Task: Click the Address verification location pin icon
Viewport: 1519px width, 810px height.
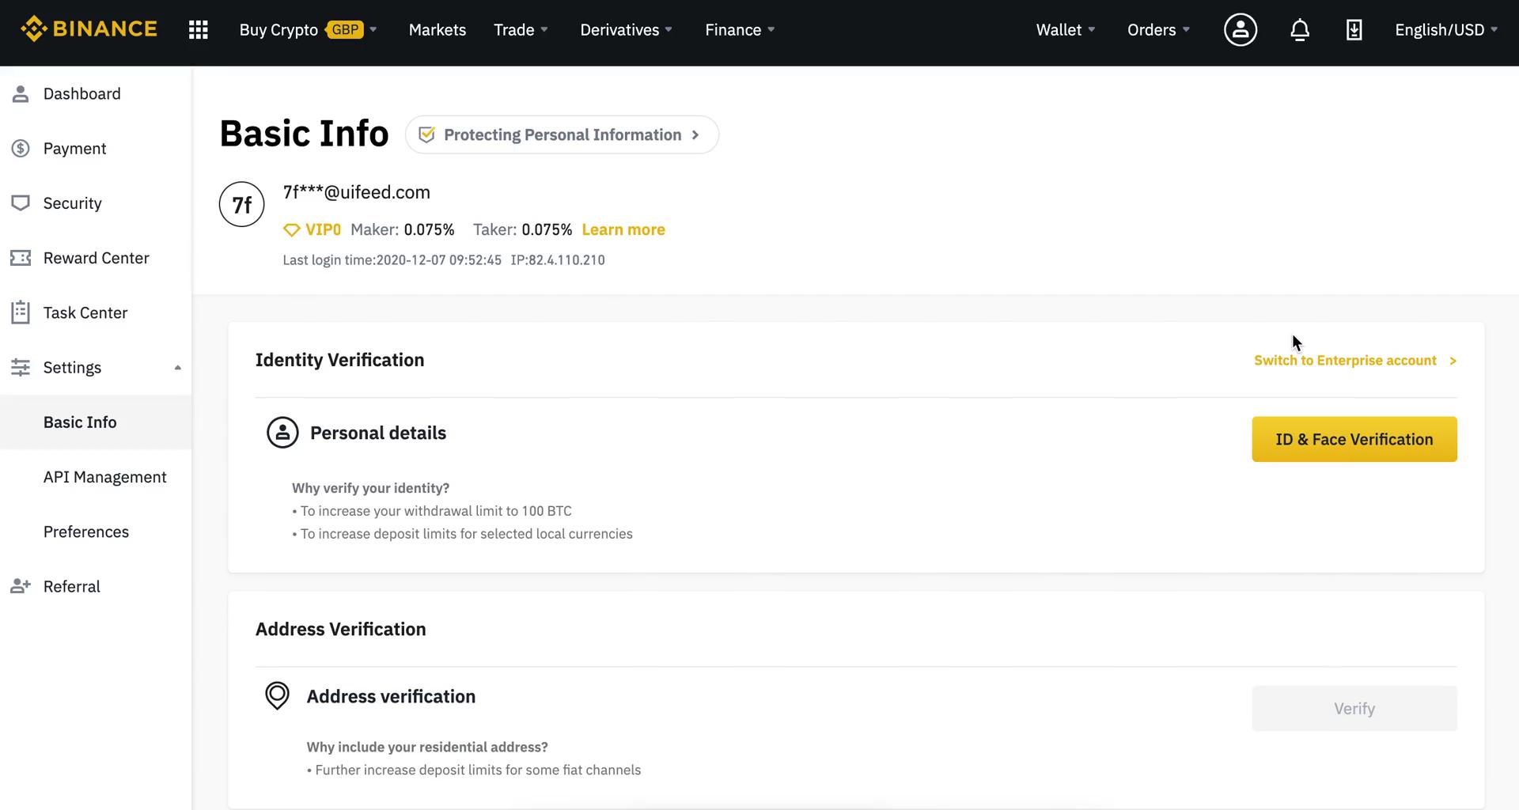Action: click(277, 696)
